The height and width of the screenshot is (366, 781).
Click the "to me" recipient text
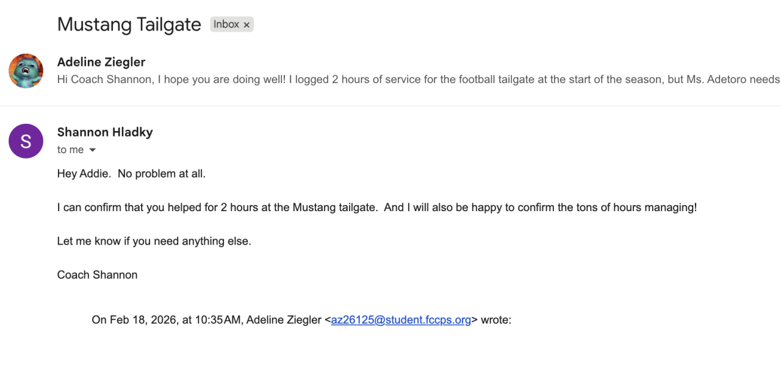[x=70, y=150]
